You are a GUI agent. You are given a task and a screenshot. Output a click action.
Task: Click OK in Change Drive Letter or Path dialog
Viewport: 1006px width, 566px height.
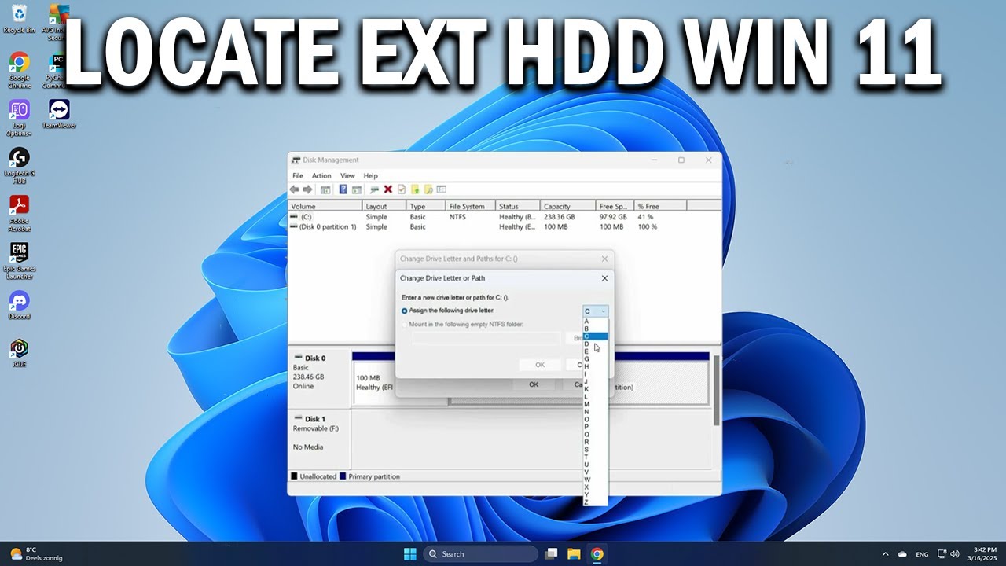pyautogui.click(x=540, y=365)
